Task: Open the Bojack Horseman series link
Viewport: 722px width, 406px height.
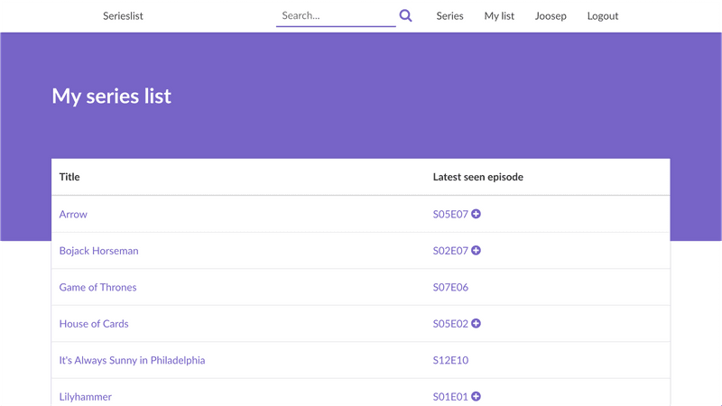Action: [99, 251]
